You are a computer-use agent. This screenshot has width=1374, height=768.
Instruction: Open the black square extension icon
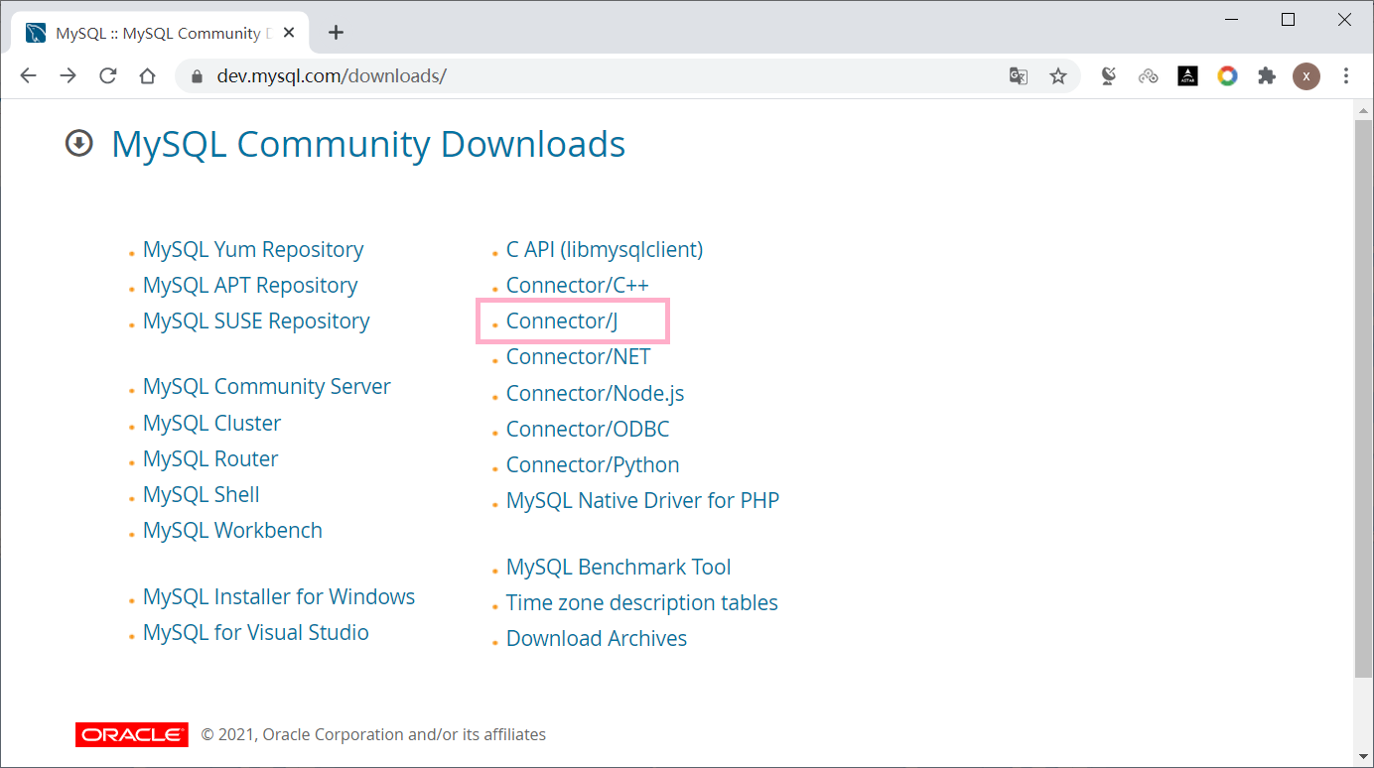[x=1188, y=75]
